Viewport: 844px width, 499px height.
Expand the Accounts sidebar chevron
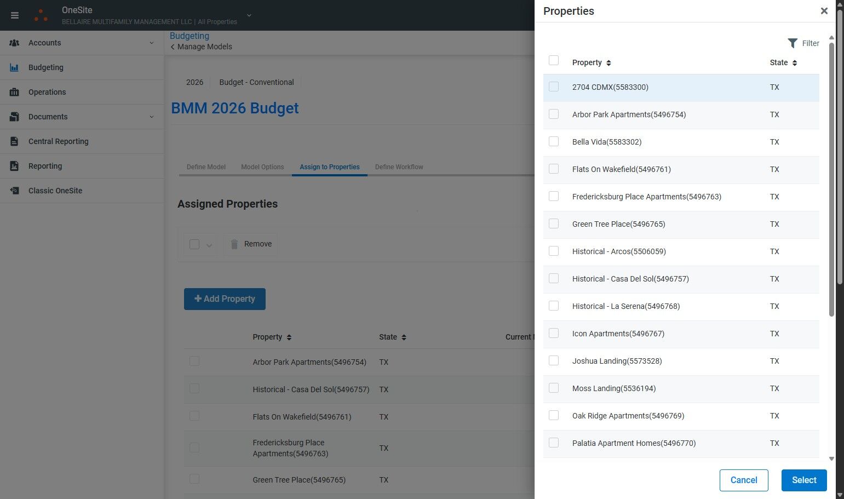click(152, 43)
